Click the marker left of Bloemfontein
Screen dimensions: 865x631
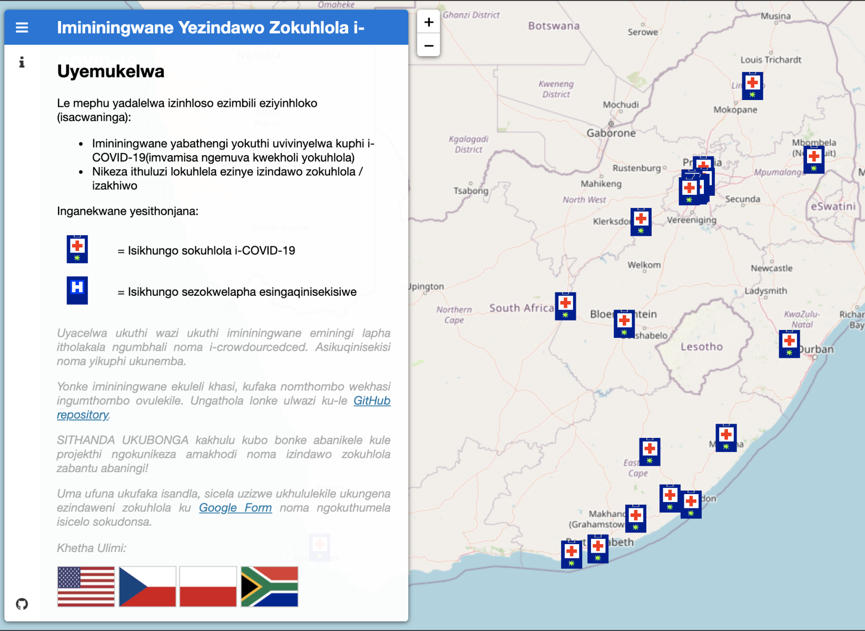[565, 306]
